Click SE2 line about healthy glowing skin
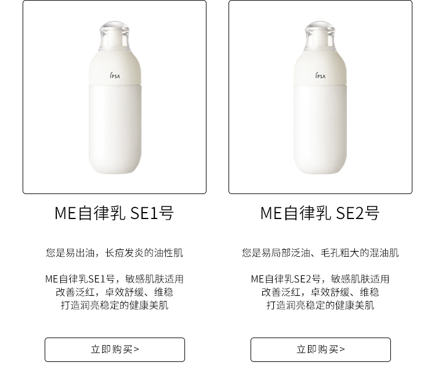Viewport: 435px width, 391px height. pyautogui.click(x=320, y=305)
